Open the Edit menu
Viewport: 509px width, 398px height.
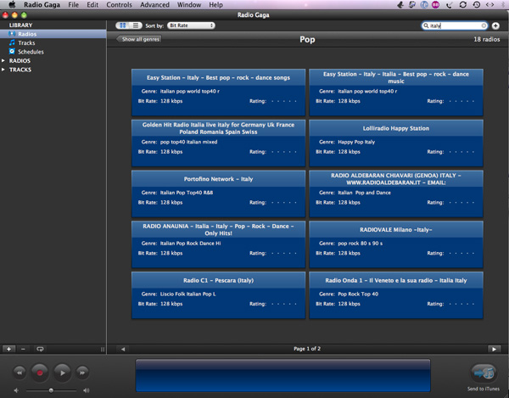[92, 4]
